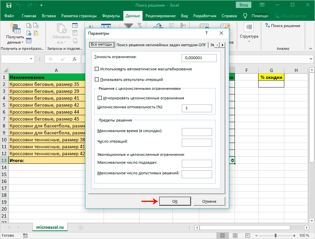Click the dialog help question mark
The height and width of the screenshot is (239, 315).
pos(206,33)
